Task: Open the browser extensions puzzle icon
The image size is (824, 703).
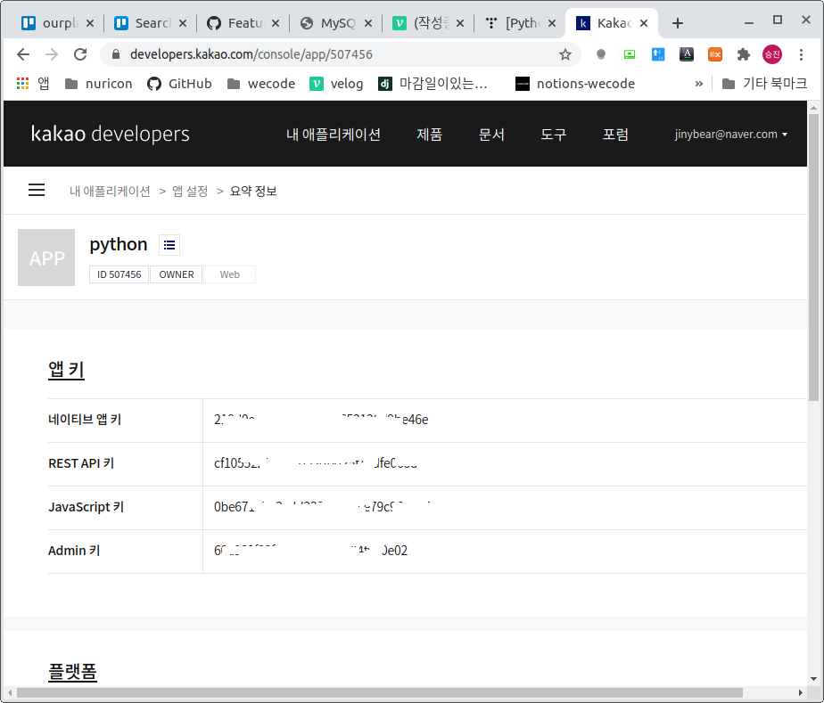Action: pos(743,54)
